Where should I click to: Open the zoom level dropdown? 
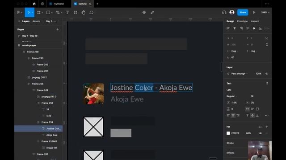[265, 12]
